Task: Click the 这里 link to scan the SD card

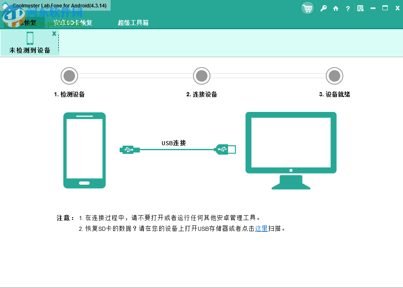Action: click(x=261, y=228)
